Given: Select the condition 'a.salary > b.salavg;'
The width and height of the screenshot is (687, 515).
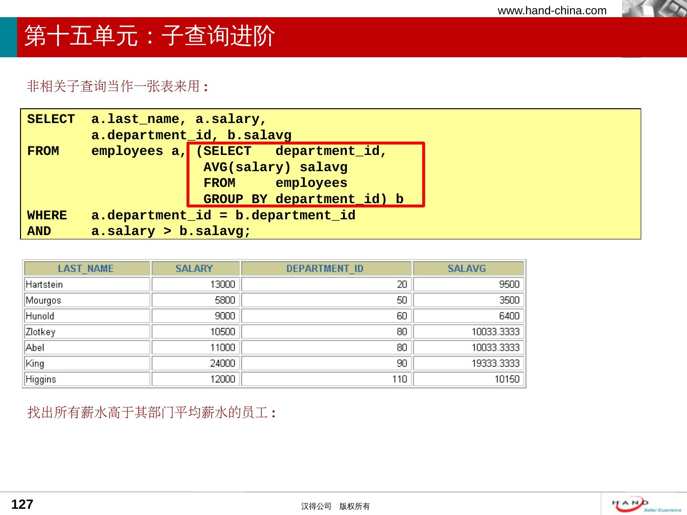Looking at the screenshot, I should pyautogui.click(x=171, y=231).
